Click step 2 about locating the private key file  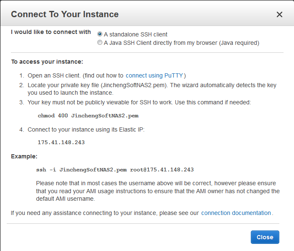tap(151, 89)
